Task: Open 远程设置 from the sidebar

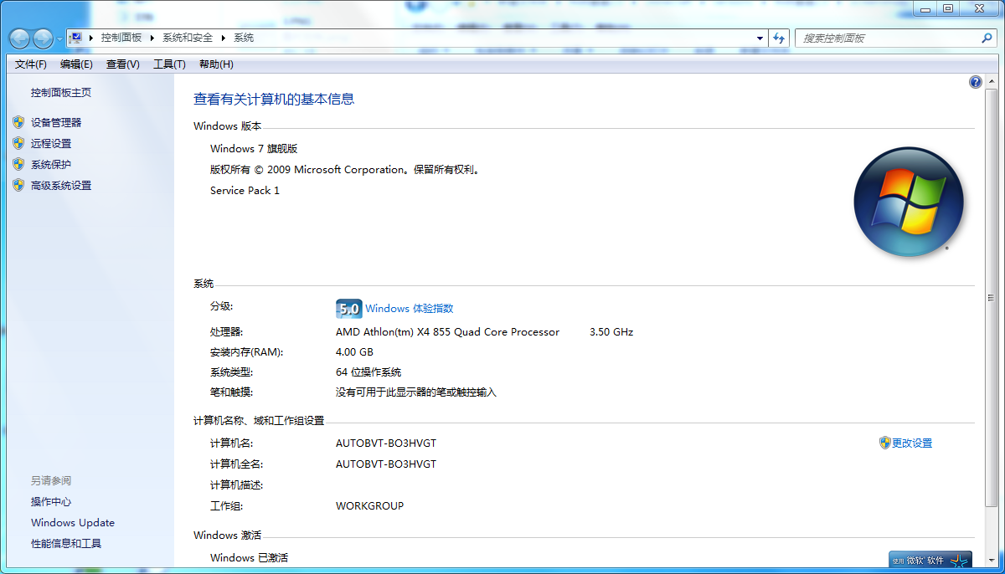Action: (x=51, y=143)
